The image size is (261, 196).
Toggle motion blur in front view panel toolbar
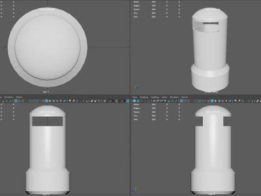(73, 101)
